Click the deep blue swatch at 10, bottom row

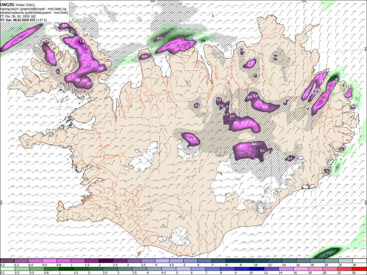click(x=256, y=269)
